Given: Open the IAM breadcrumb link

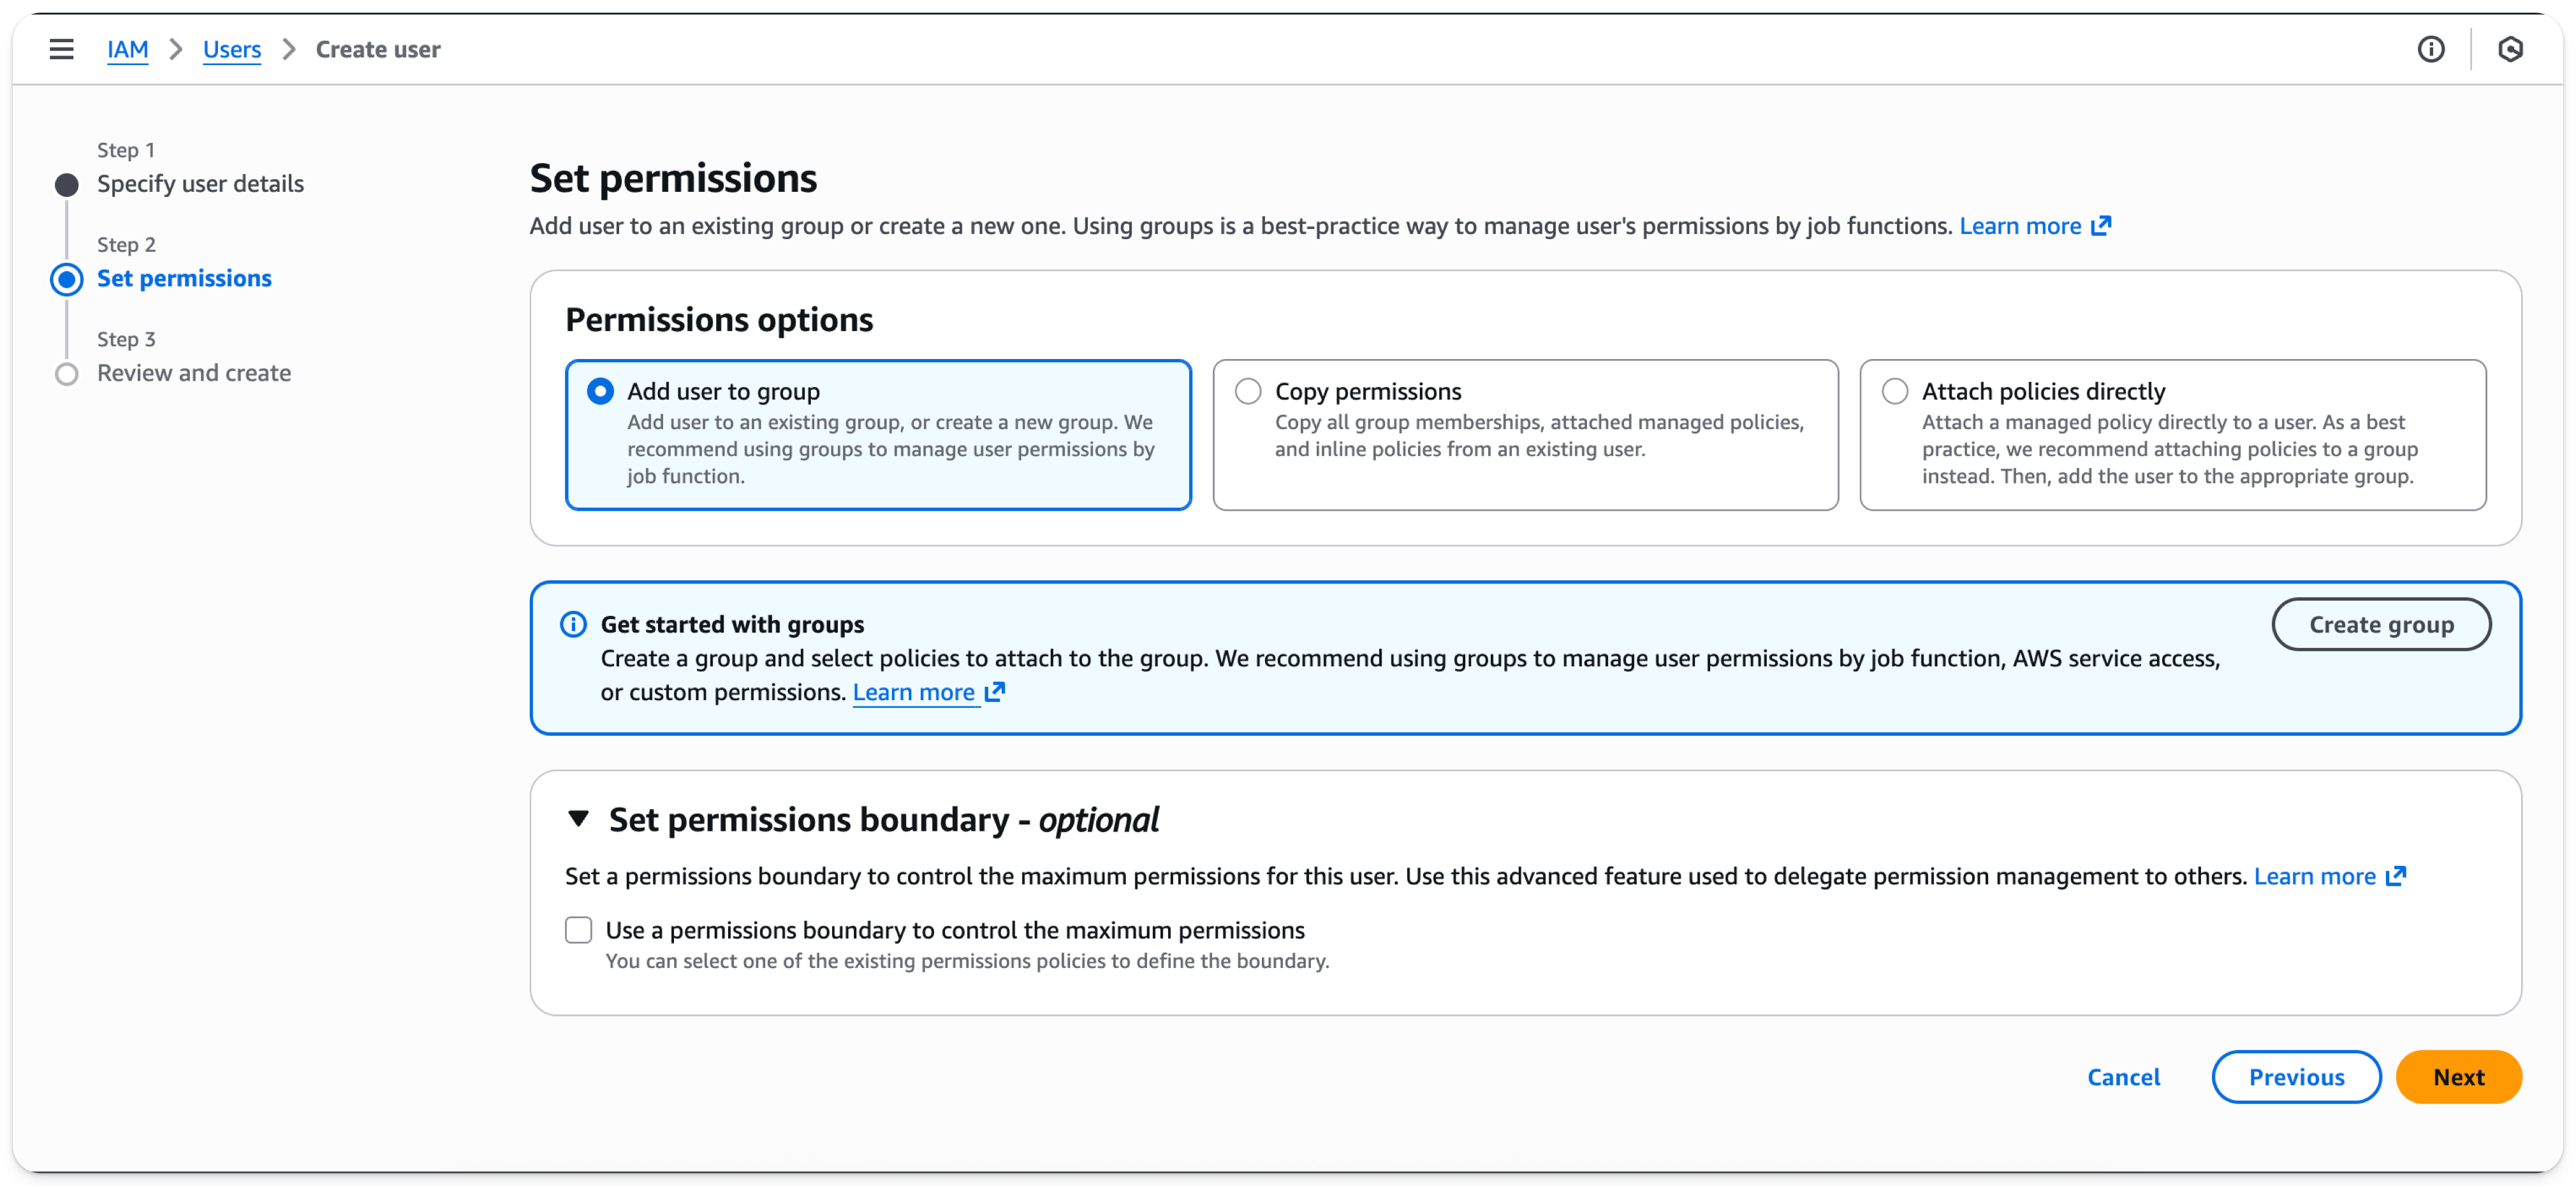Looking at the screenshot, I should pyautogui.click(x=128, y=49).
